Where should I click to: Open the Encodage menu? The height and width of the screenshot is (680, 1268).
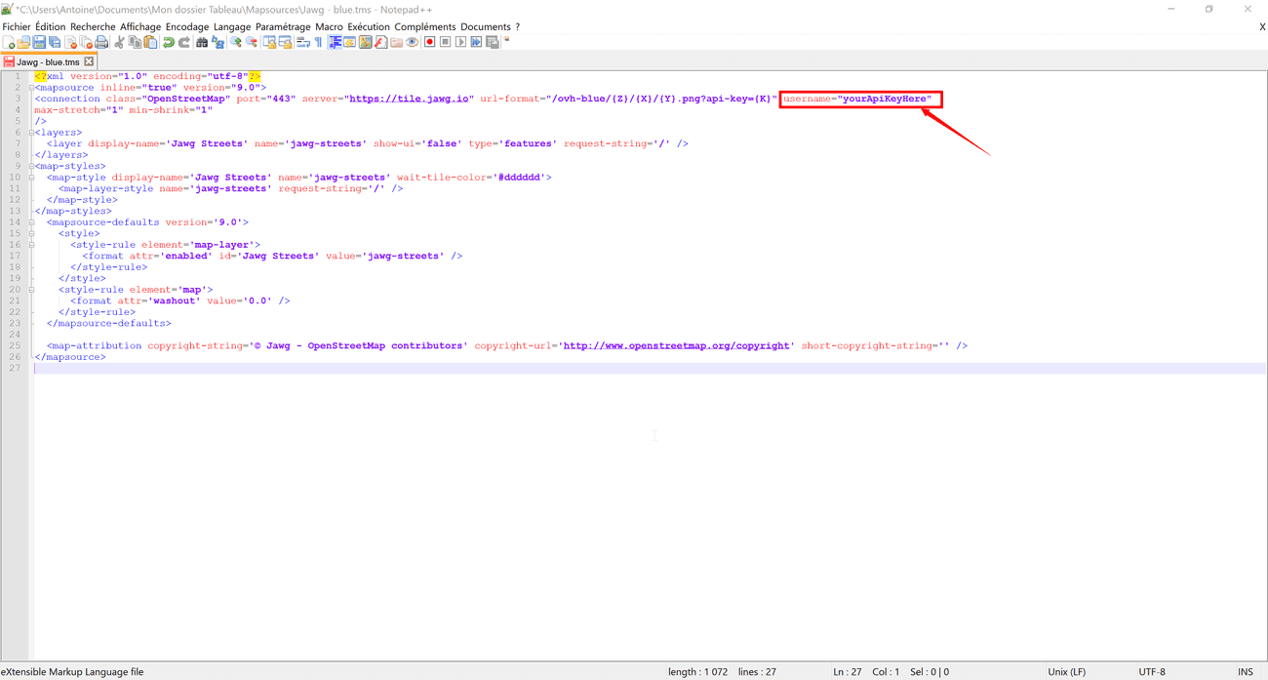[x=186, y=26]
